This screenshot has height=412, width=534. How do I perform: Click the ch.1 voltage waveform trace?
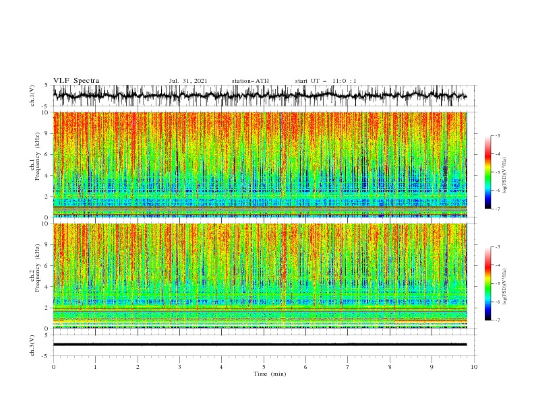260,96
